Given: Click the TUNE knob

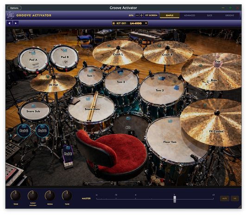Looking at the screenshot, I should click(67, 196).
